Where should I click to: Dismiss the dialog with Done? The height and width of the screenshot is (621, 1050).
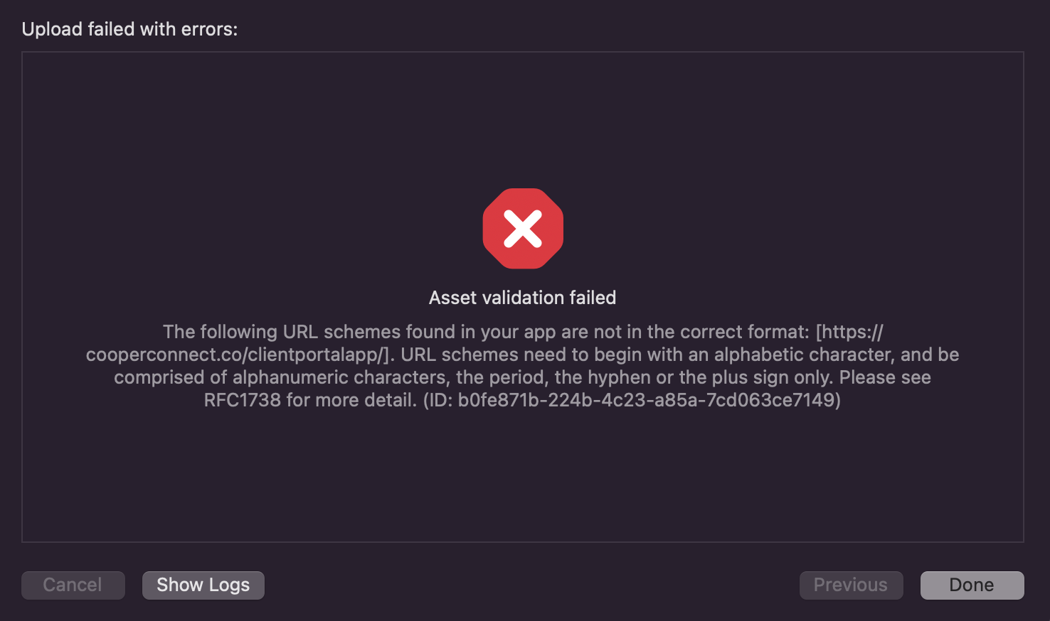click(972, 585)
